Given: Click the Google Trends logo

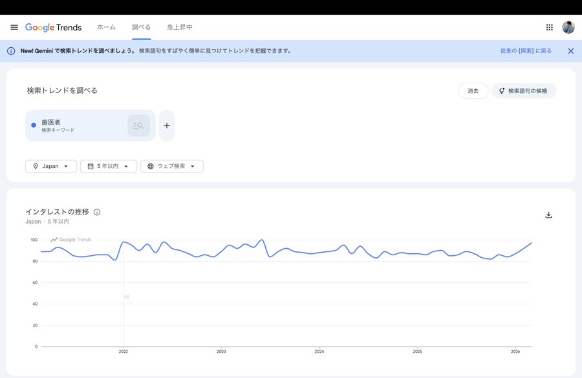Looking at the screenshot, I should tap(54, 27).
